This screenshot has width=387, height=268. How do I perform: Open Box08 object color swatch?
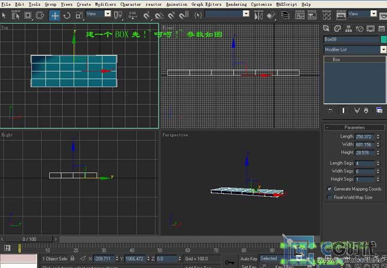(383, 39)
